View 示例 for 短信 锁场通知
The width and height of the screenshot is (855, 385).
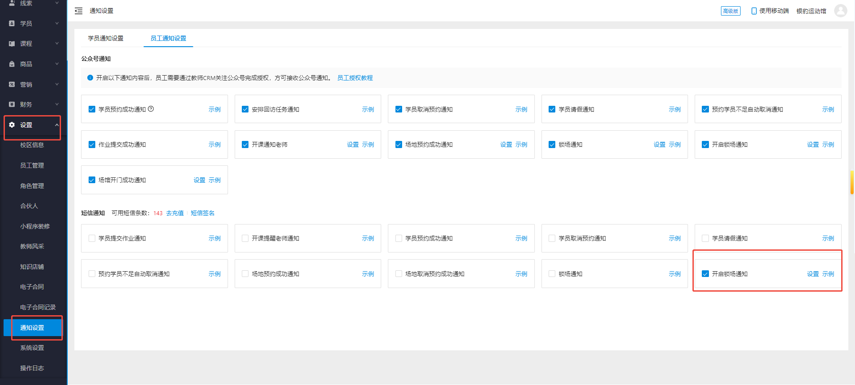pos(675,274)
